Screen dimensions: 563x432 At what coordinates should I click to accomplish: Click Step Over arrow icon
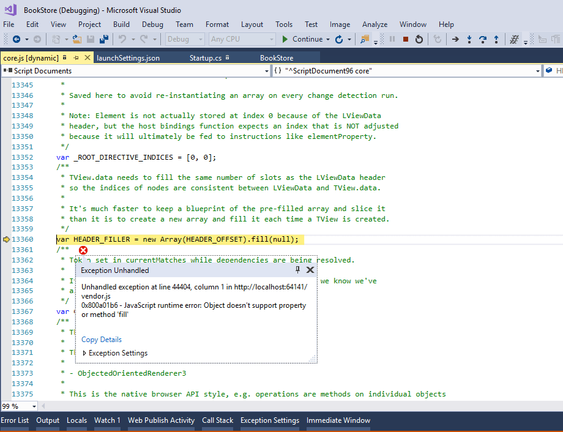[483, 39]
